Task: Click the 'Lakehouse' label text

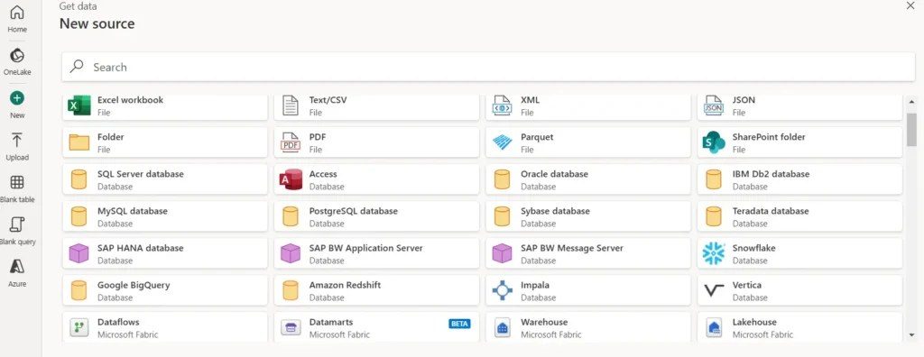Action: tap(754, 322)
